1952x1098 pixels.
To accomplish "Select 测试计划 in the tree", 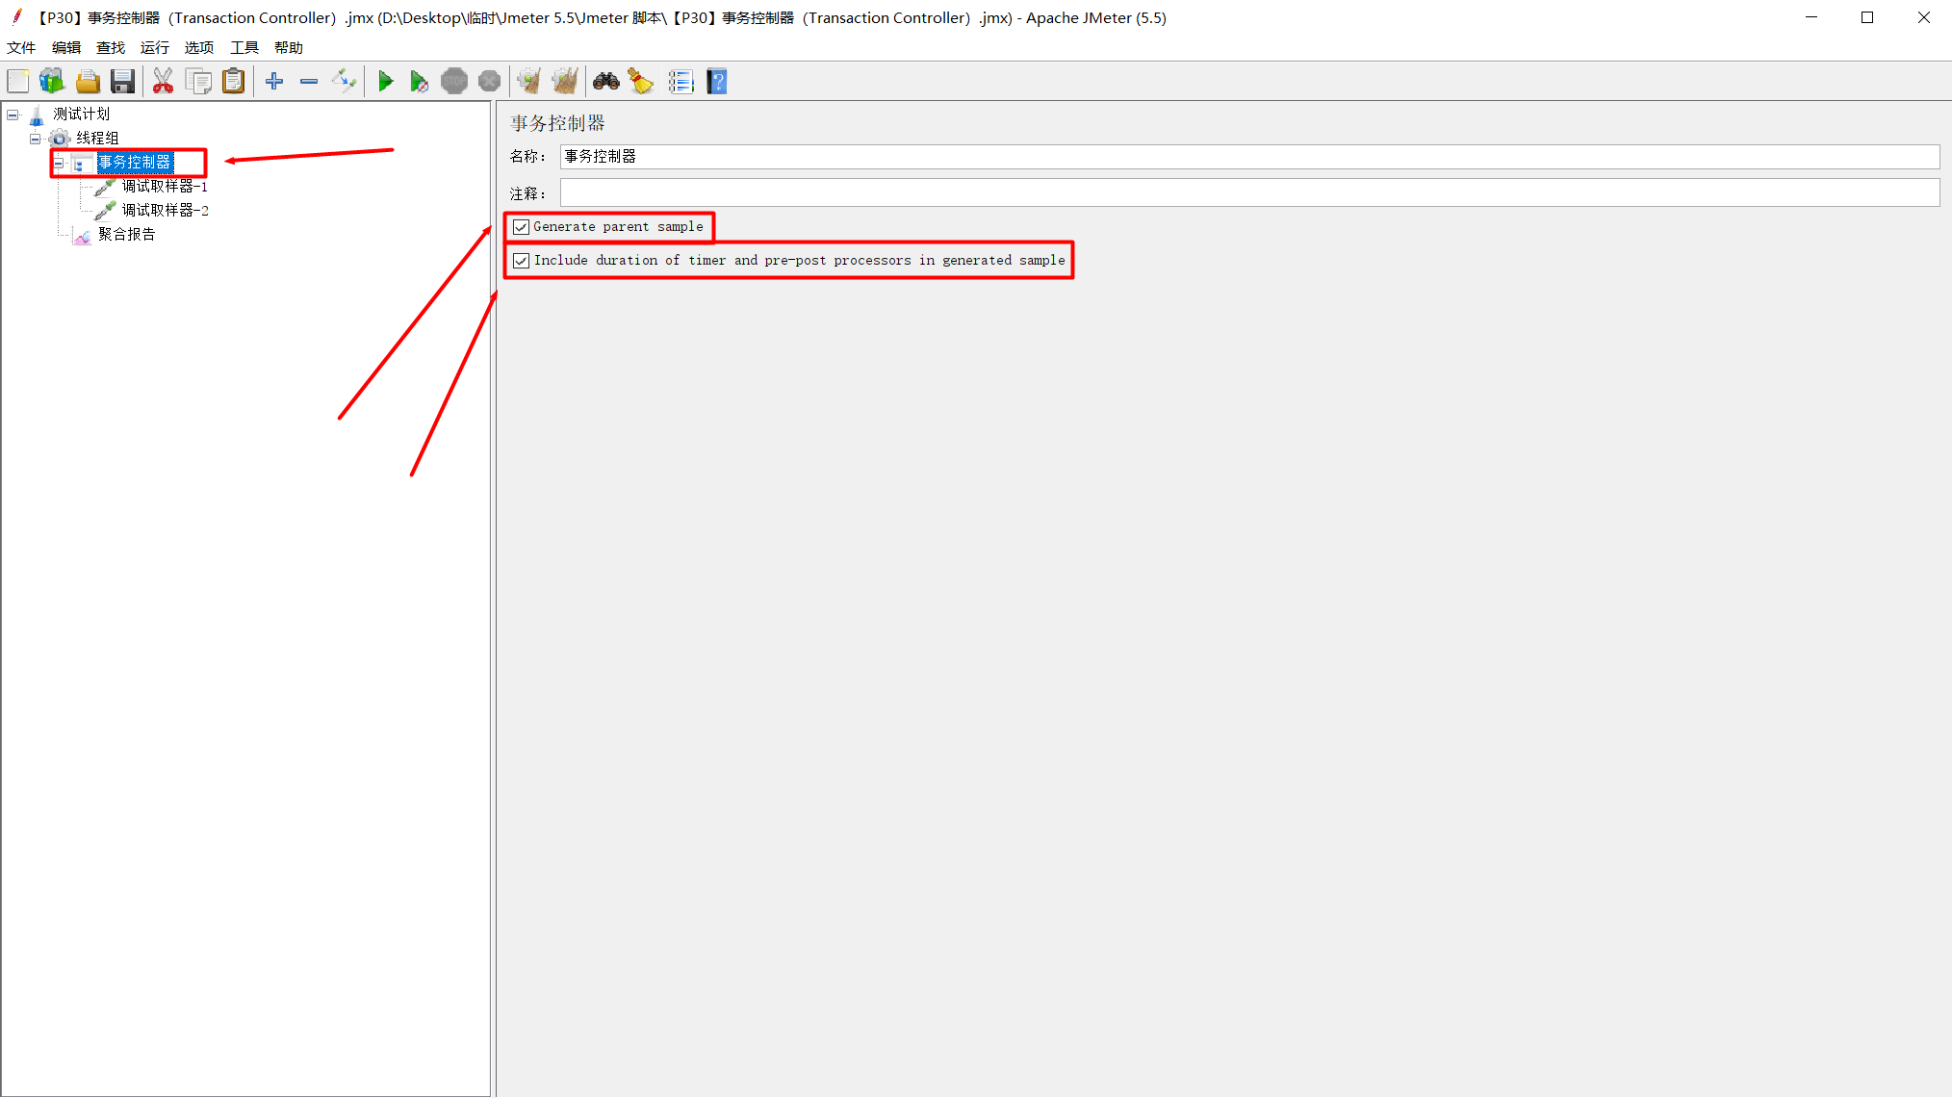I will pyautogui.click(x=82, y=115).
